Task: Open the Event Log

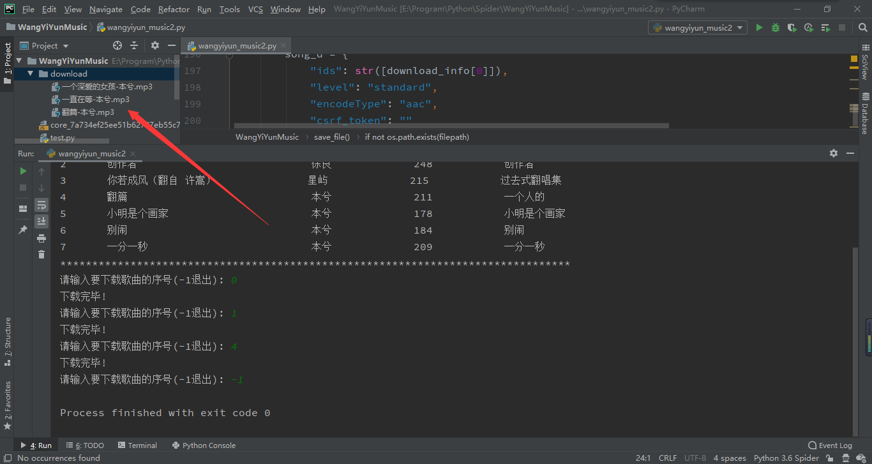Action: click(x=830, y=445)
